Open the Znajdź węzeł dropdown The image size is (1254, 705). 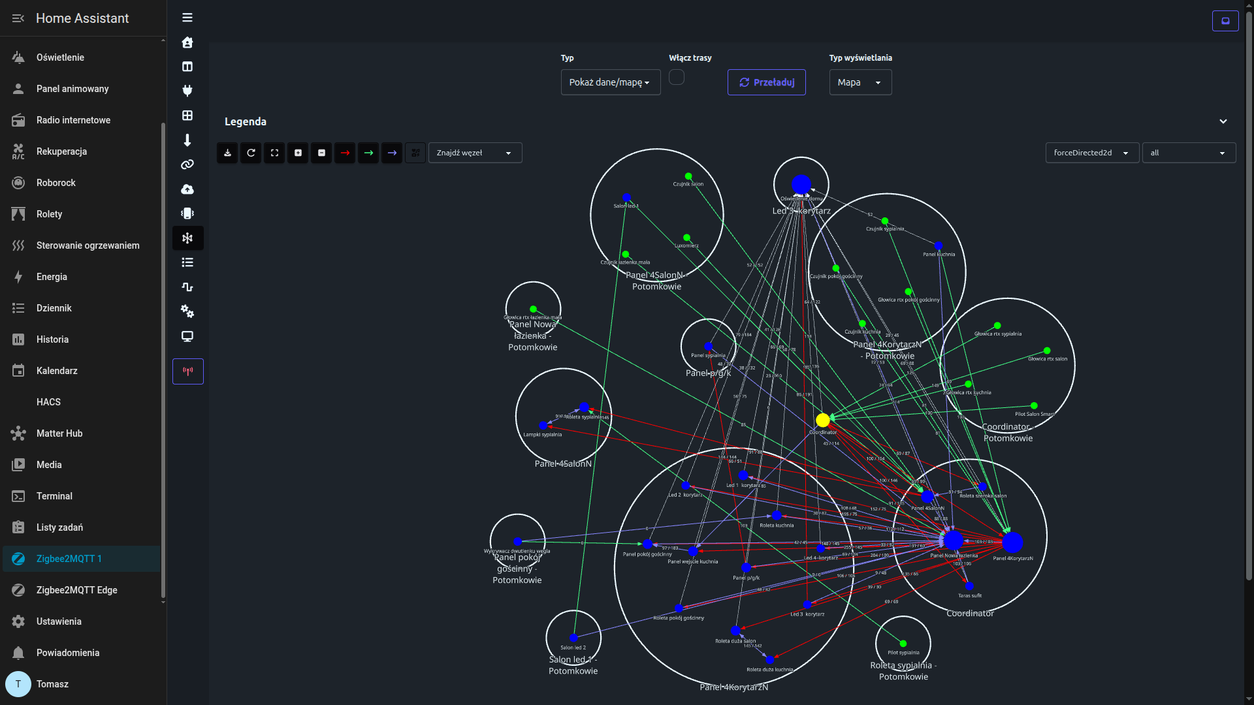tap(475, 152)
